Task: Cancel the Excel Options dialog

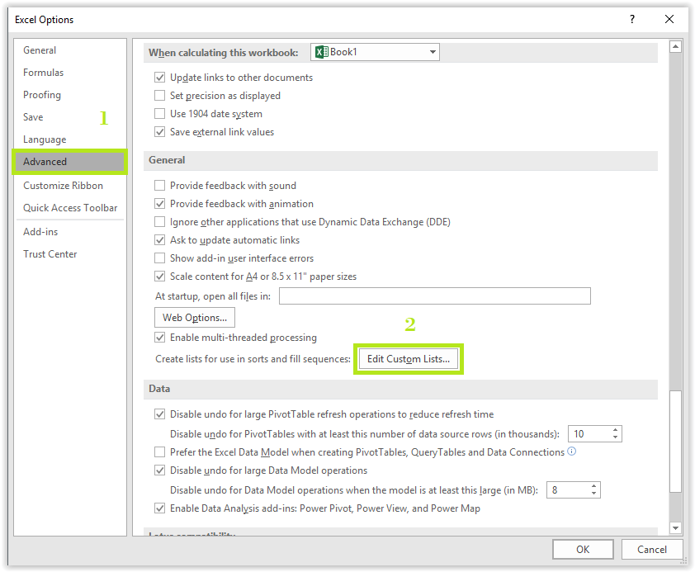Action: [x=651, y=550]
